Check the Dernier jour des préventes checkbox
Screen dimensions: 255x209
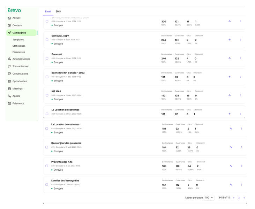tap(47, 147)
